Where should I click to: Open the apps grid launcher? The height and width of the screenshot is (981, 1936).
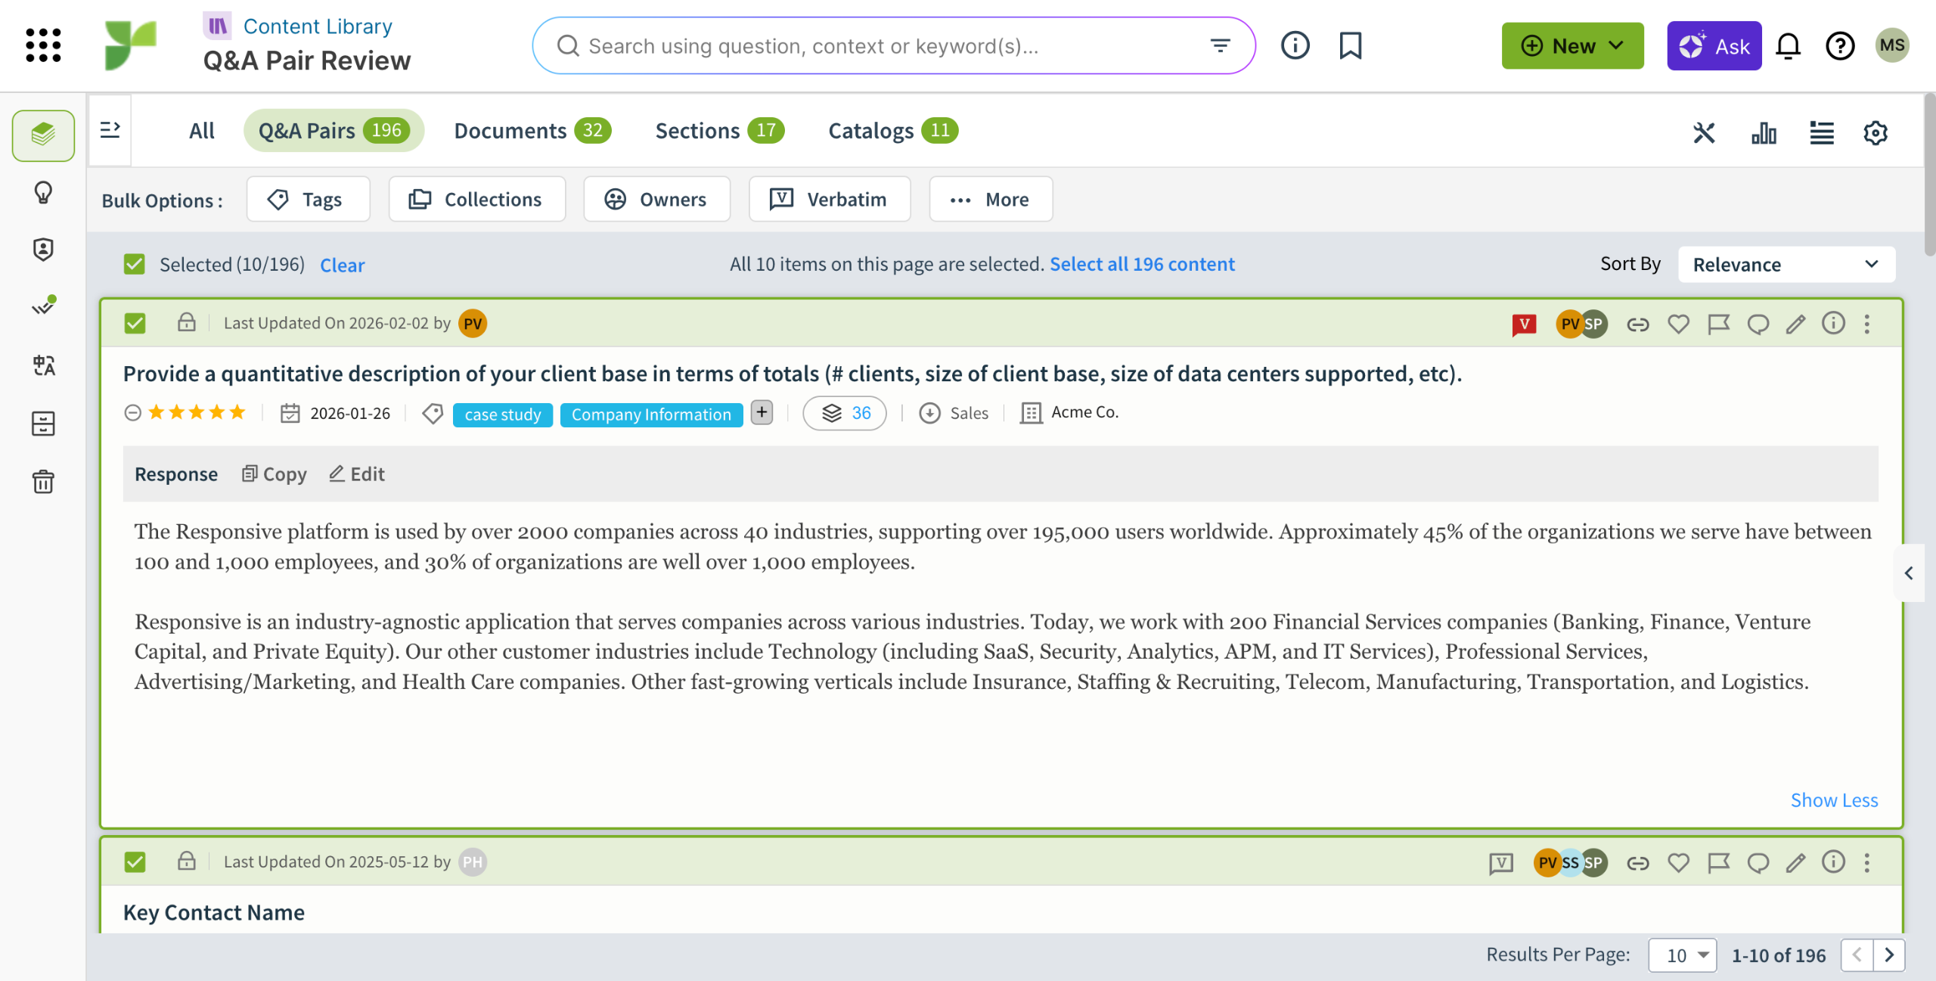(43, 45)
